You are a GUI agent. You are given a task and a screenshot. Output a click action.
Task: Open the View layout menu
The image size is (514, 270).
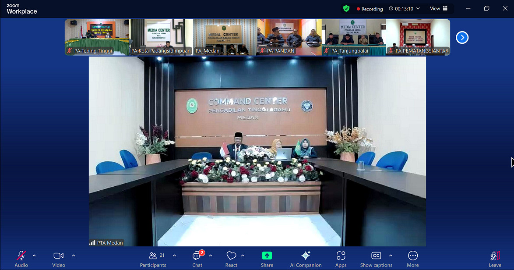click(x=439, y=8)
